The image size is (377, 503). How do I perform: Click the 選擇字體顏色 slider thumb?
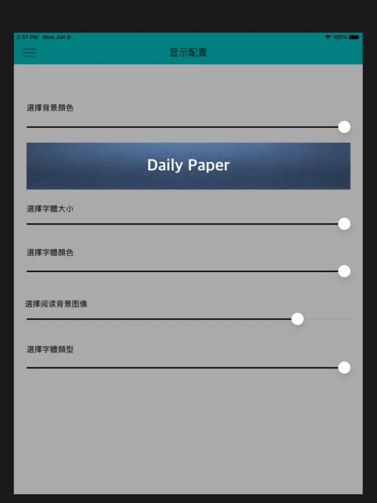(344, 271)
